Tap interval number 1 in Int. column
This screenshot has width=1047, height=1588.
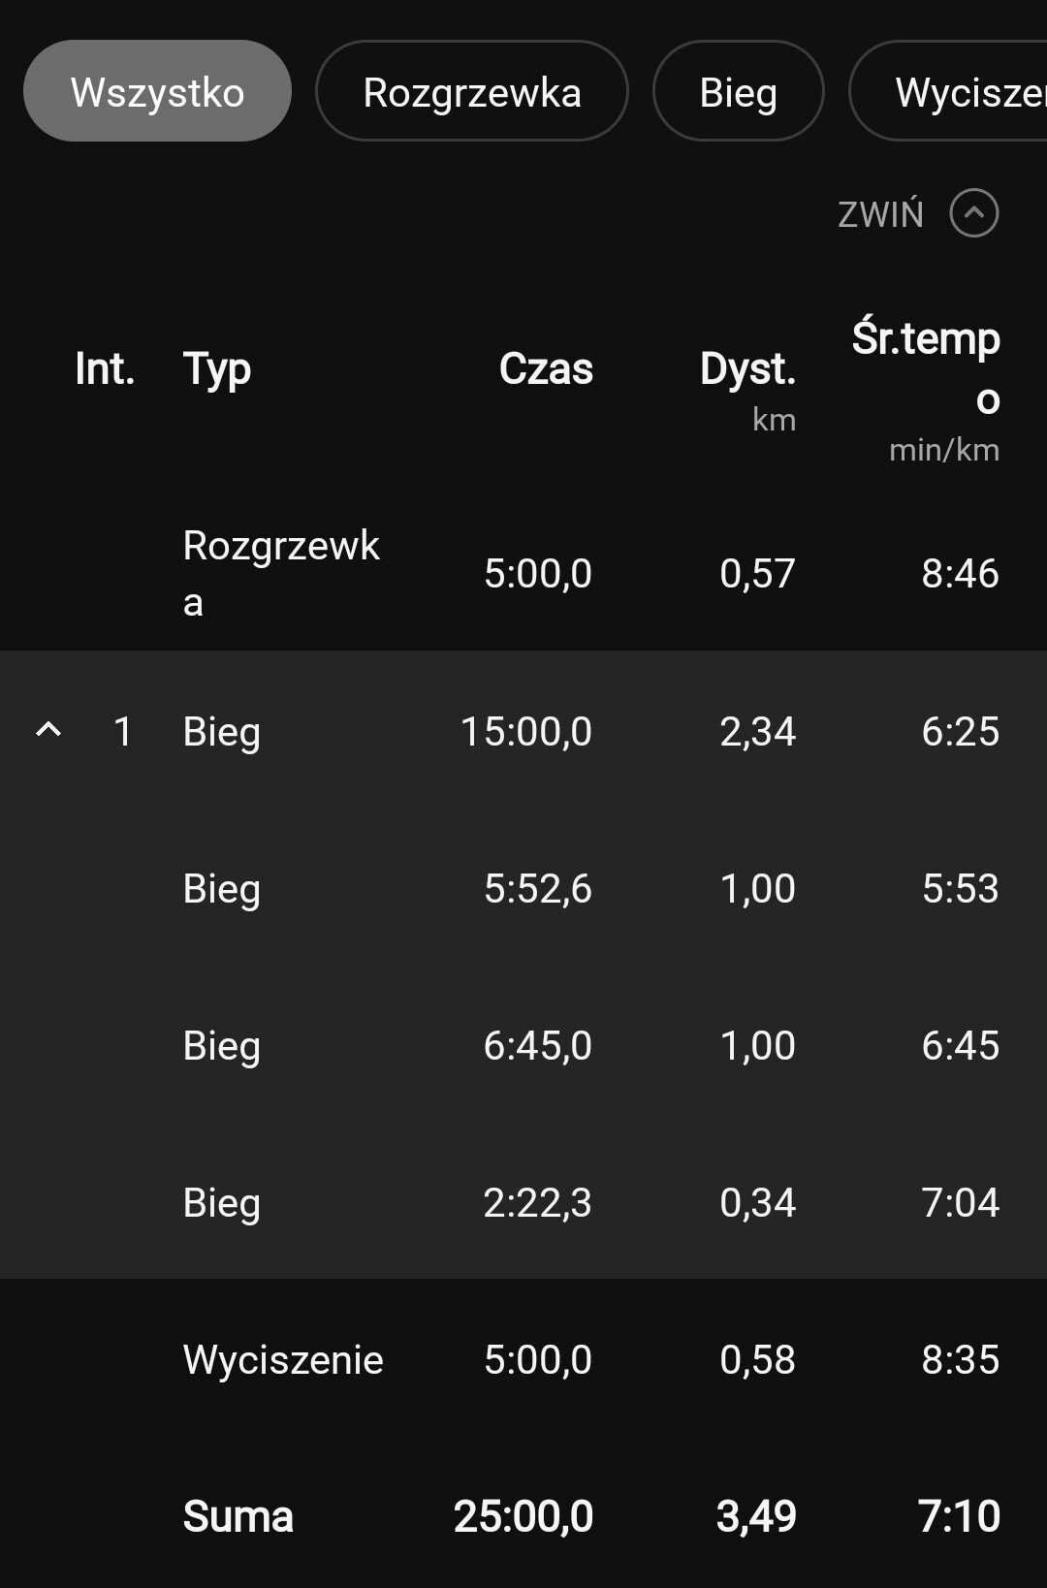click(x=122, y=731)
